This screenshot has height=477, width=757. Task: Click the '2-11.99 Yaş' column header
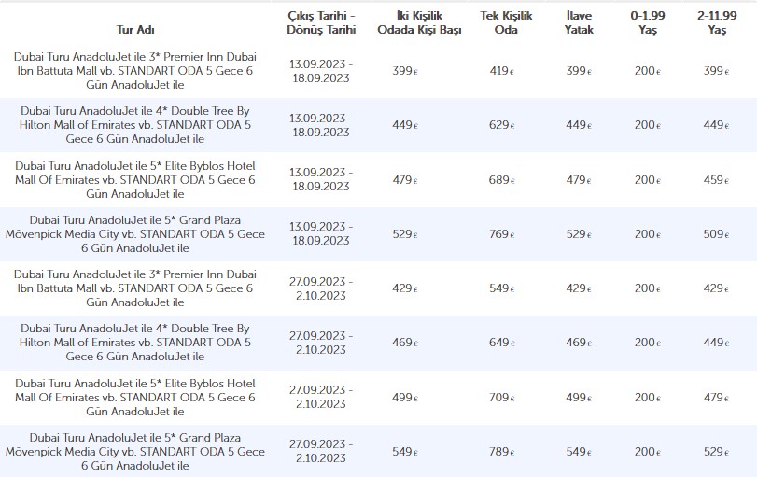717,23
